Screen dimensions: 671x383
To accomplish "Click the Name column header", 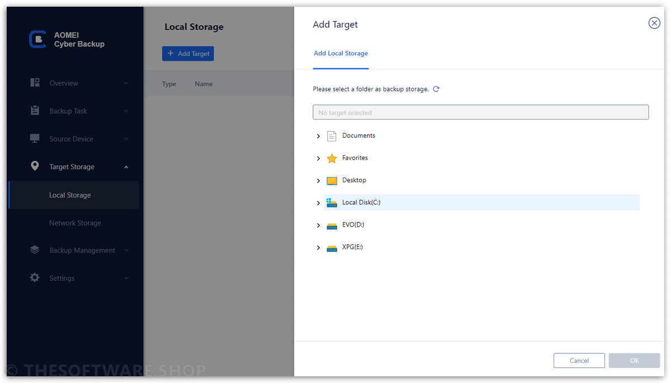I will click(204, 84).
